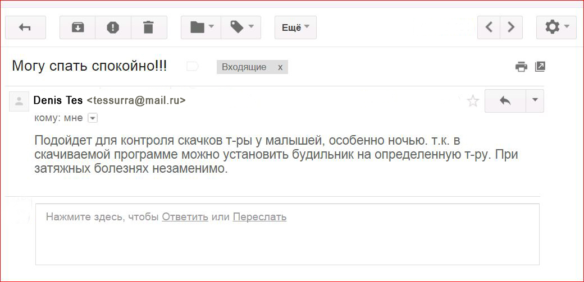584x282 pixels.
Task: Click the Входящие label
Action: tap(244, 67)
